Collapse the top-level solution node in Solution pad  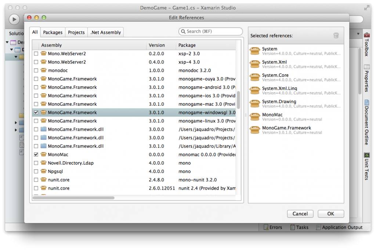coord(7,42)
